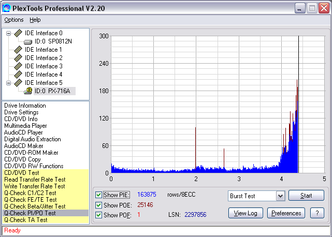The width and height of the screenshot is (332, 237).
Task: Click the IDE Interface 4 chip icon
Action: (x=18, y=75)
